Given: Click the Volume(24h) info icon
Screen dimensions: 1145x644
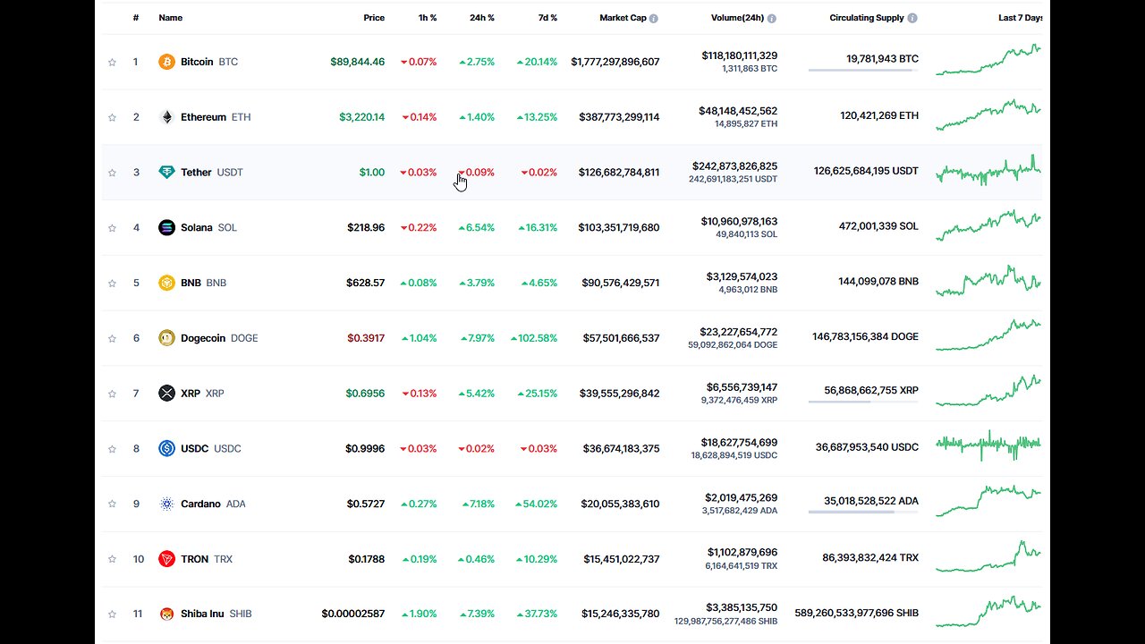Looking at the screenshot, I should point(772,18).
